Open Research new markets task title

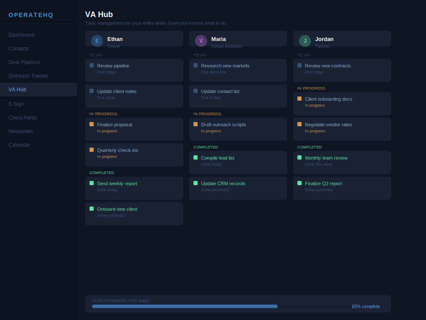tap(225, 66)
